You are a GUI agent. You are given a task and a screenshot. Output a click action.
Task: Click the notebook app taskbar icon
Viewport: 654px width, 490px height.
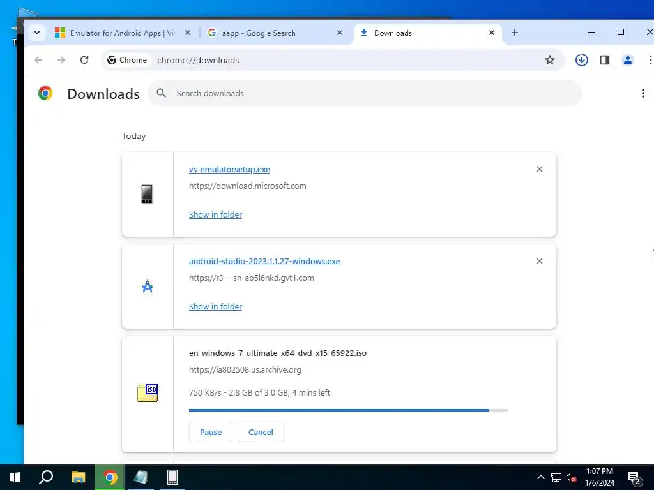(x=141, y=477)
